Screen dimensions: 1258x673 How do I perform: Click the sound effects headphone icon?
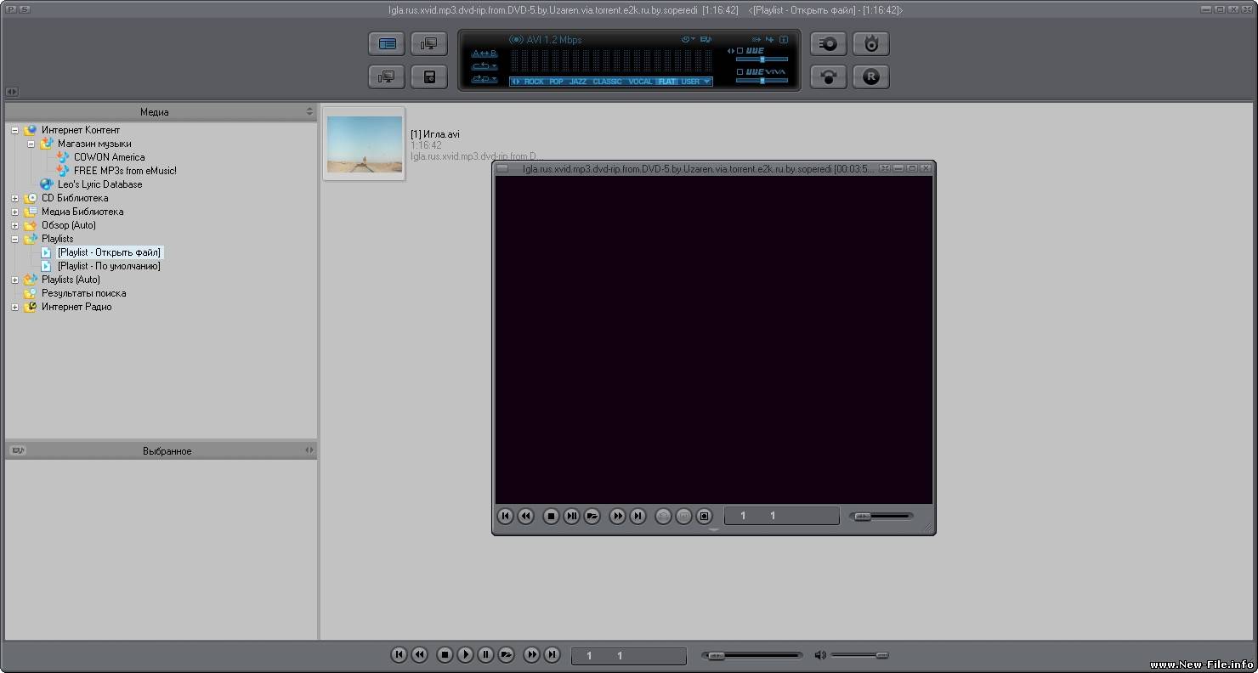point(829,76)
